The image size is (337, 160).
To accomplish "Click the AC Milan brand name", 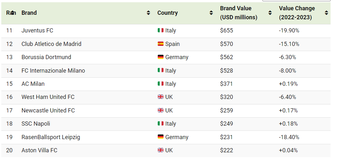I will (33, 84).
